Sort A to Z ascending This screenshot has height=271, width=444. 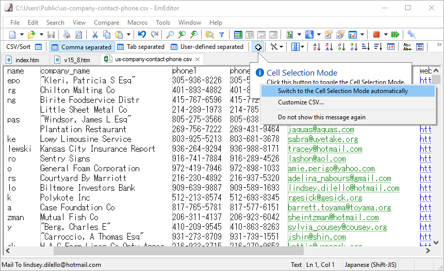coord(317,47)
